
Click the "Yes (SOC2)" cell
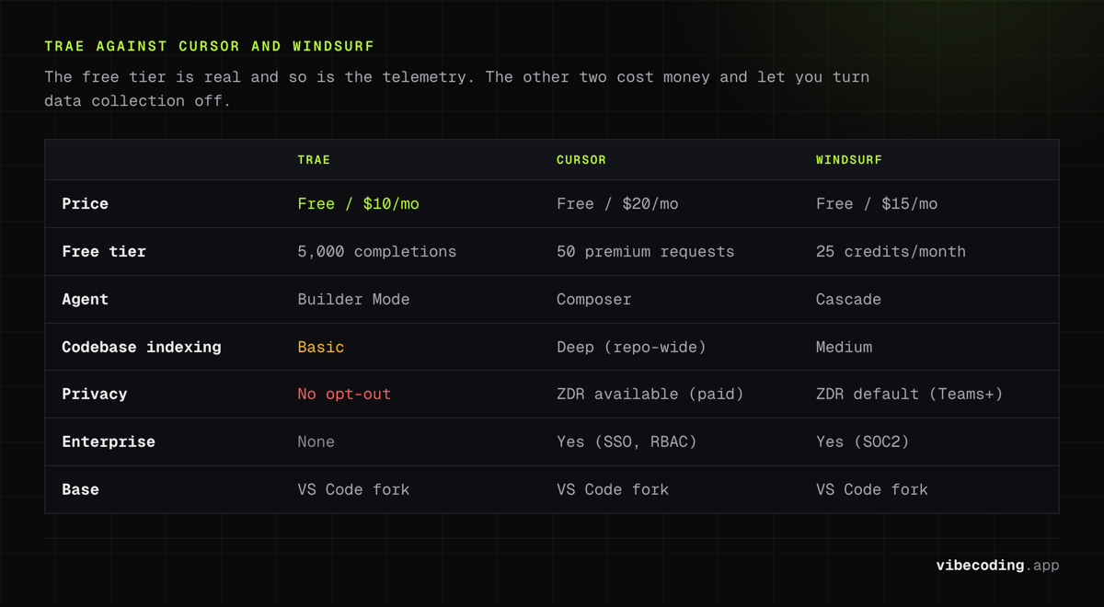[x=863, y=442]
